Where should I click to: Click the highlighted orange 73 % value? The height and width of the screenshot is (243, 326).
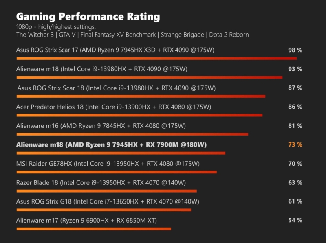295,144
